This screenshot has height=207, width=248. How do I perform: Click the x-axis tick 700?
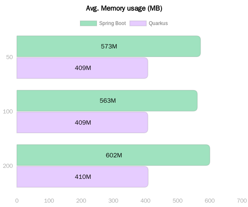point(242,201)
